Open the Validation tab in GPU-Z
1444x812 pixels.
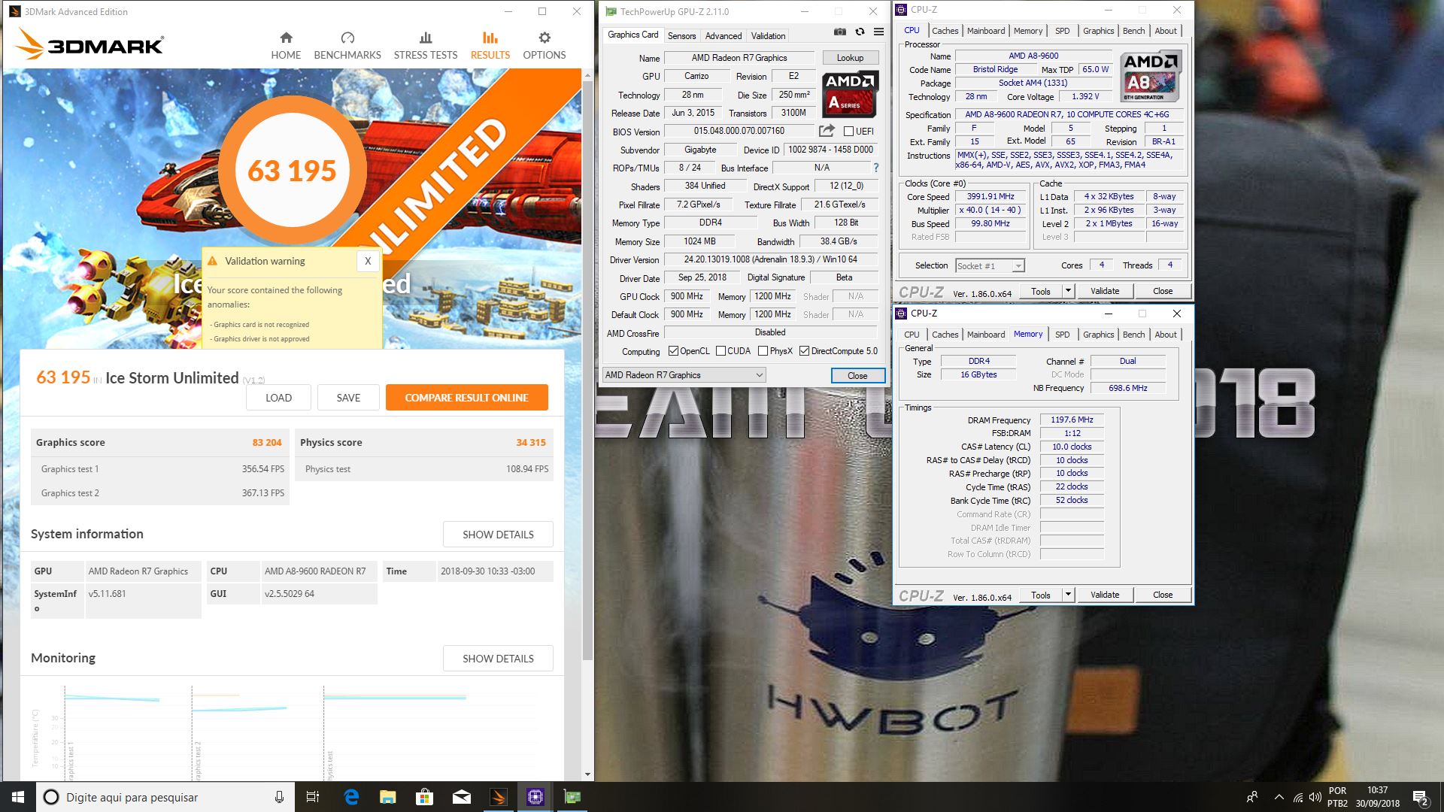(768, 35)
